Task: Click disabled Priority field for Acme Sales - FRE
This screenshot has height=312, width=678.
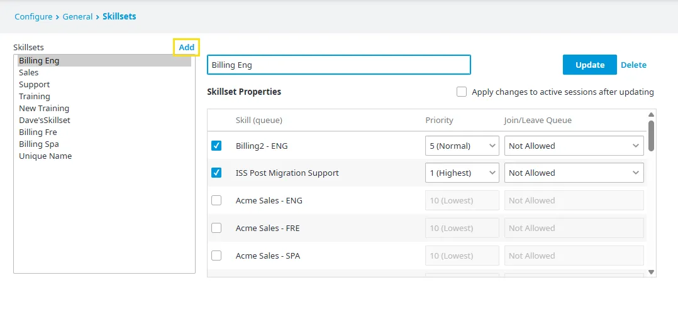Action: coord(462,228)
